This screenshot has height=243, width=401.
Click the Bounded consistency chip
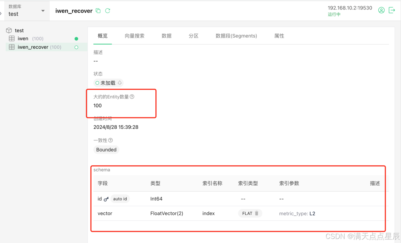[106, 150]
